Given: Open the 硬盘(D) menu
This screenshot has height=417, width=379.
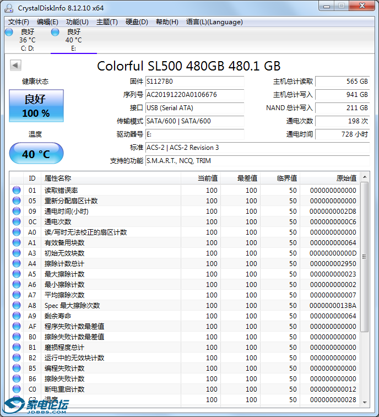Looking at the screenshot, I should click(x=137, y=22).
